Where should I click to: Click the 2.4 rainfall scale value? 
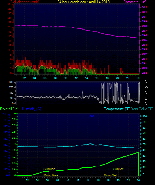[14, 138]
